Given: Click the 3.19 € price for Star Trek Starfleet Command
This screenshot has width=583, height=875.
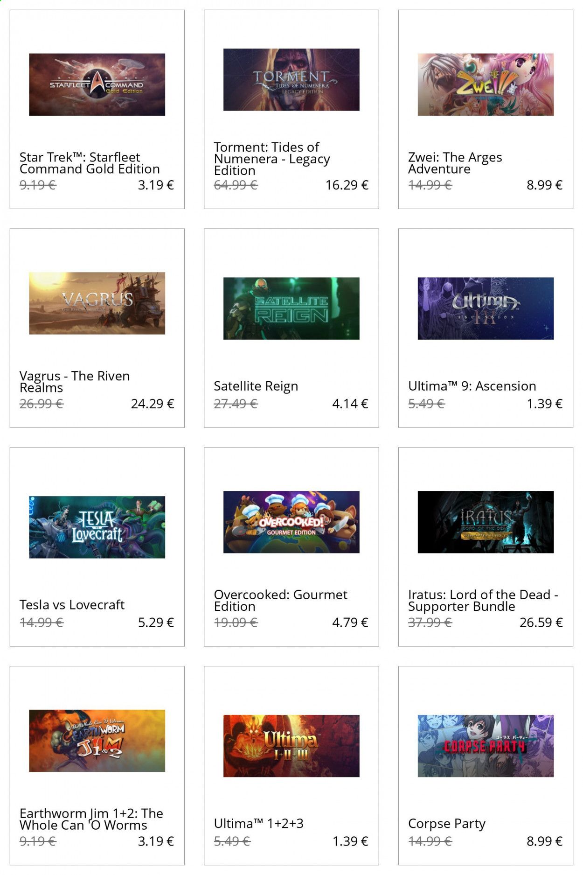Looking at the screenshot, I should click(156, 185).
